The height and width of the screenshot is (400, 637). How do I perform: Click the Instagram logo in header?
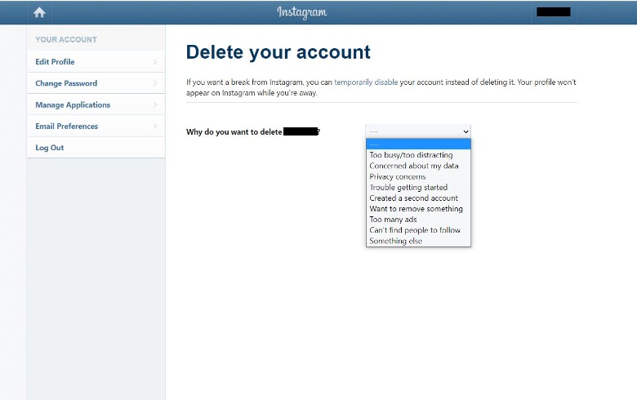point(301,12)
